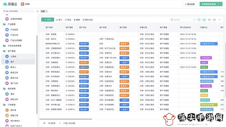
Task: Click the sidebar vertical scrollbar
Action: 37,75
